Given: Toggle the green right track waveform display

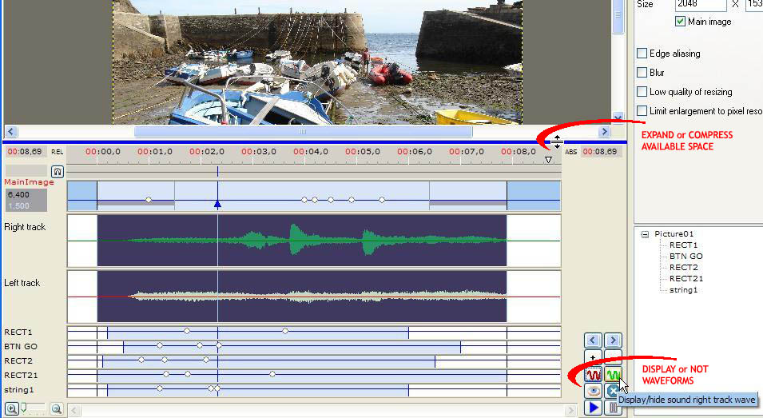Looking at the screenshot, I should click(x=613, y=375).
